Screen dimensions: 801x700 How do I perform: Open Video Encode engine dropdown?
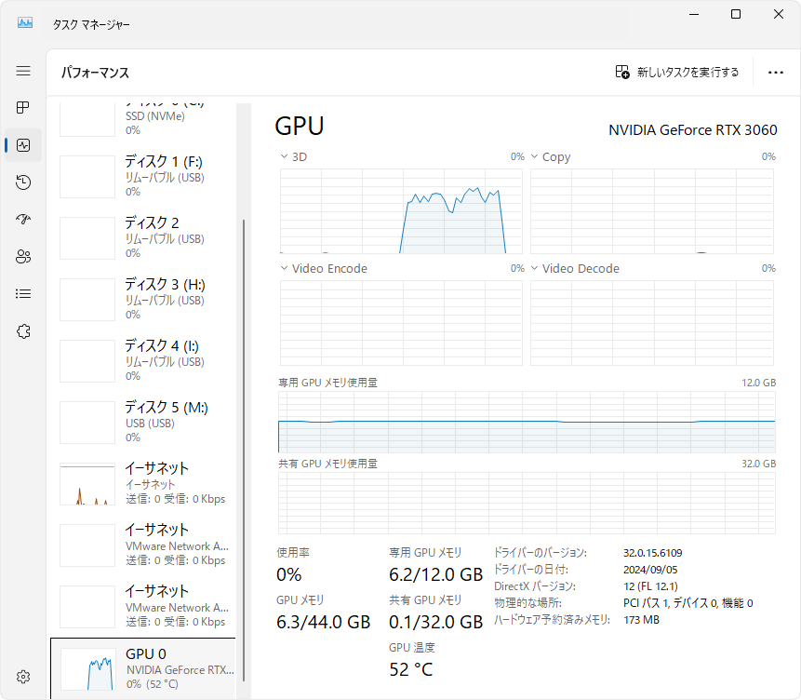[324, 269]
